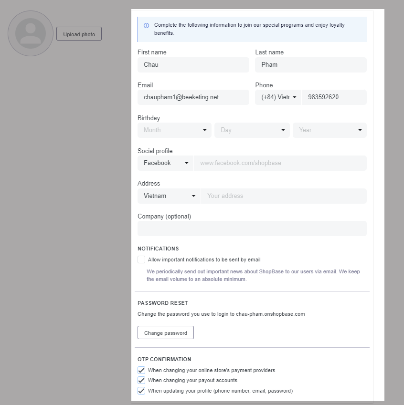
Task: Click the Upload photo button
Action: coord(79,34)
